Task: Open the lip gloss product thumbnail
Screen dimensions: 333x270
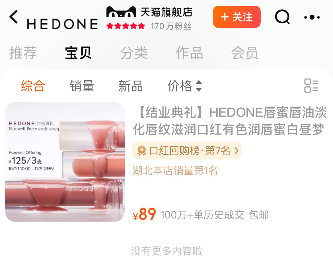Action: click(65, 162)
